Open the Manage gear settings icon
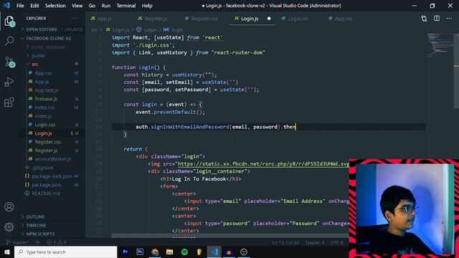 tap(9, 227)
